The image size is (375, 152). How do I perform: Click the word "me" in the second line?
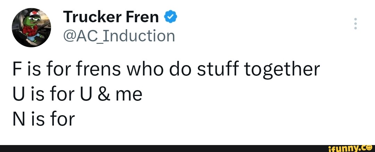(x=130, y=95)
